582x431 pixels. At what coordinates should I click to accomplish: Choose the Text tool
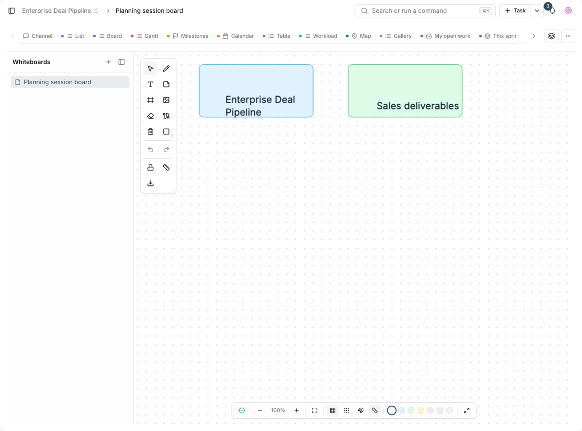[150, 84]
